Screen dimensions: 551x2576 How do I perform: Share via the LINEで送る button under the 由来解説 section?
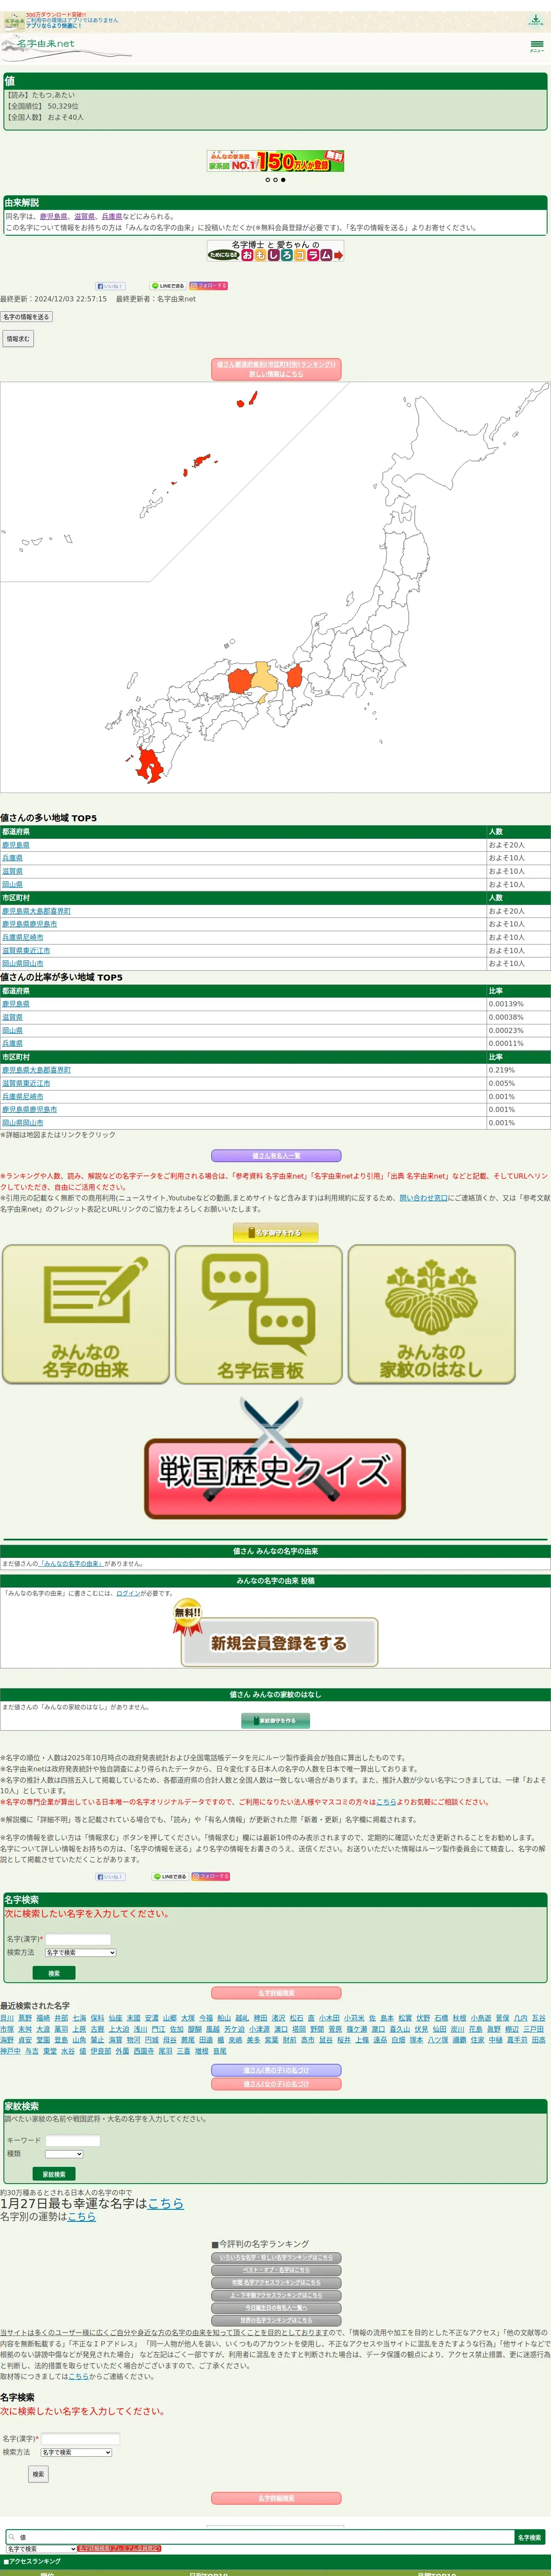click(168, 286)
